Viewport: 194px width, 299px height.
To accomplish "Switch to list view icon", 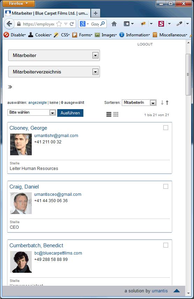I will (109, 114).
